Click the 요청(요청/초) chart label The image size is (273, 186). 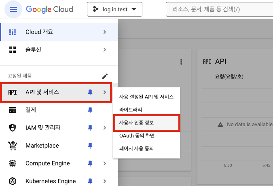click(x=229, y=76)
